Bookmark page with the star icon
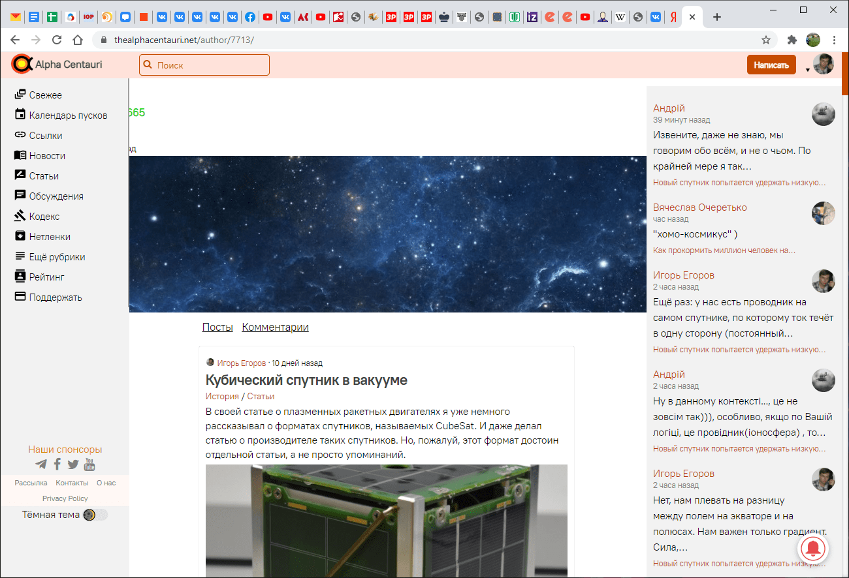This screenshot has width=849, height=578. 766,40
